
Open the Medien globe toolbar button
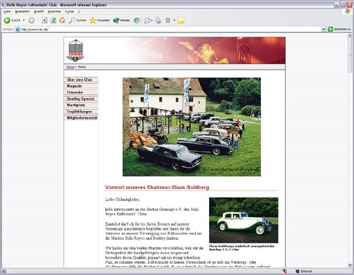pos(121,20)
